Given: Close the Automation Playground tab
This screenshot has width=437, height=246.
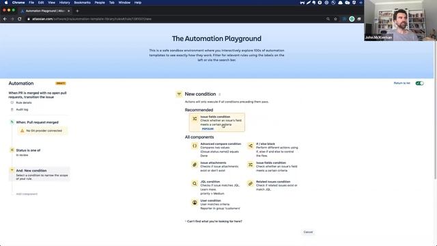Looking at the screenshot, I should 69,11.
